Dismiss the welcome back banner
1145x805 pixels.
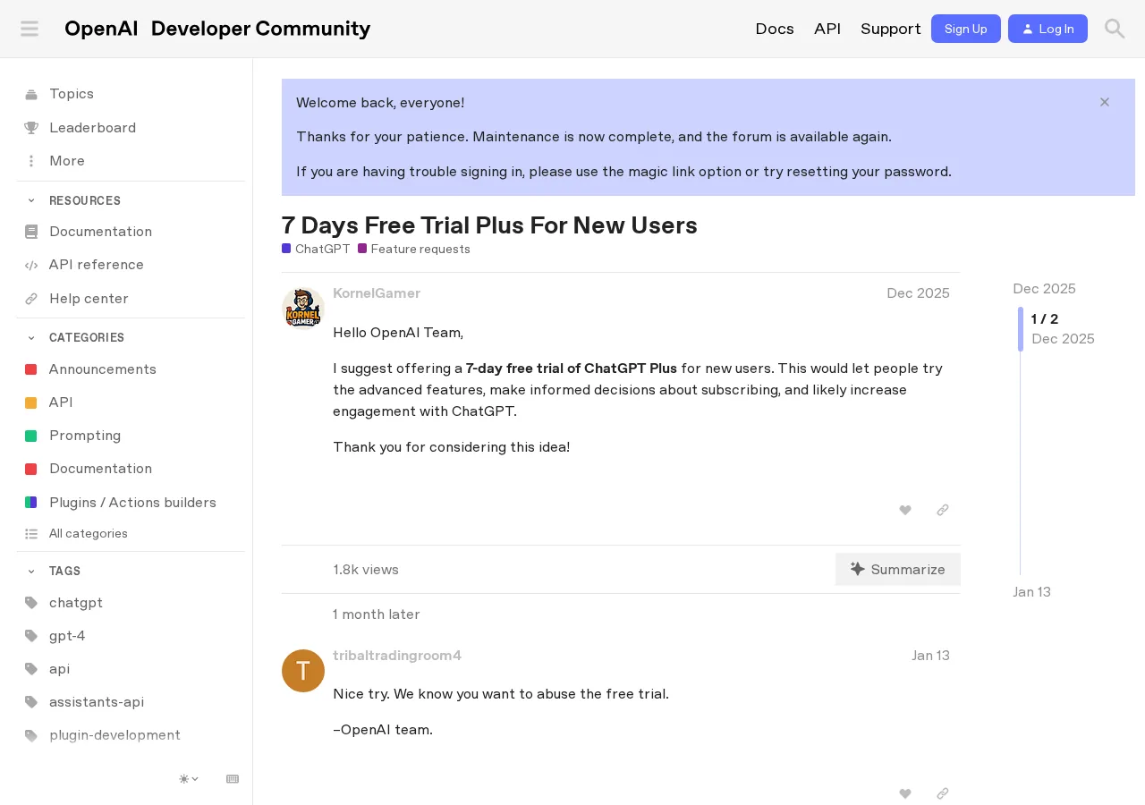tap(1105, 102)
